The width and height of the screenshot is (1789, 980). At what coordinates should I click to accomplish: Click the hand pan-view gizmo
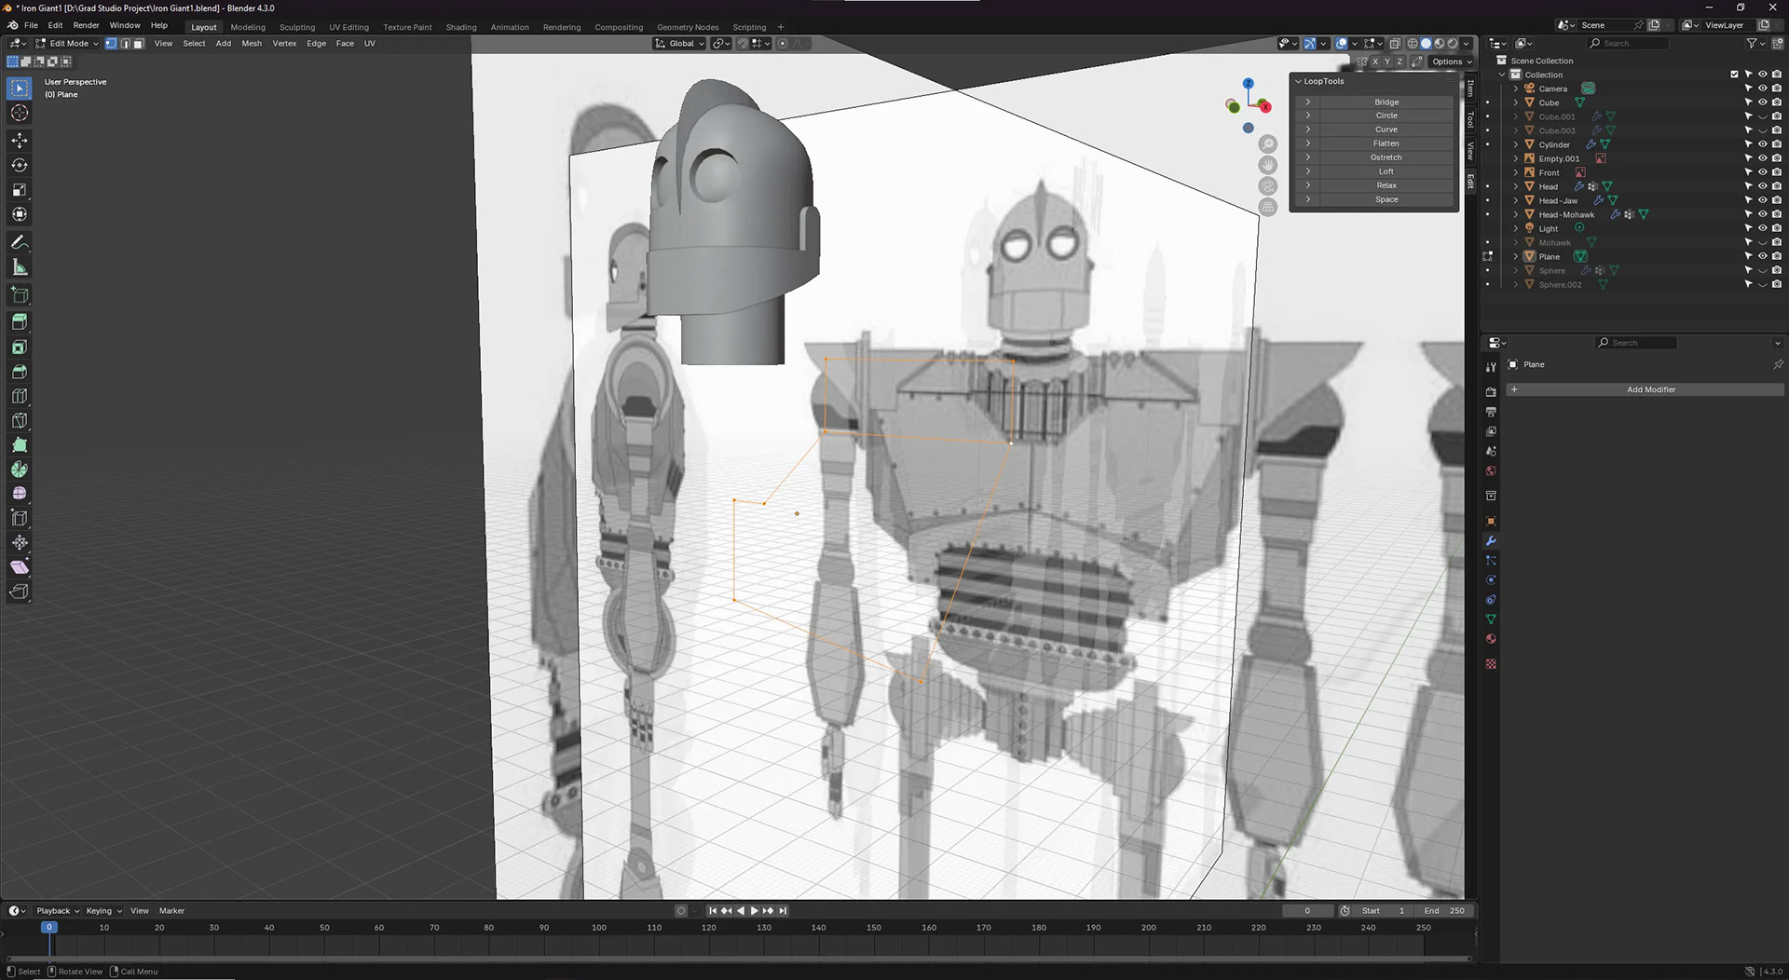pos(1268,165)
